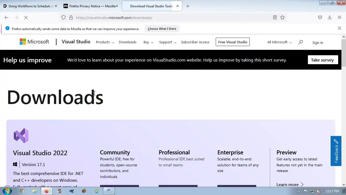The height and width of the screenshot is (195, 346).
Task: Open the Firefox application menu
Action: pyautogui.click(x=340, y=18)
